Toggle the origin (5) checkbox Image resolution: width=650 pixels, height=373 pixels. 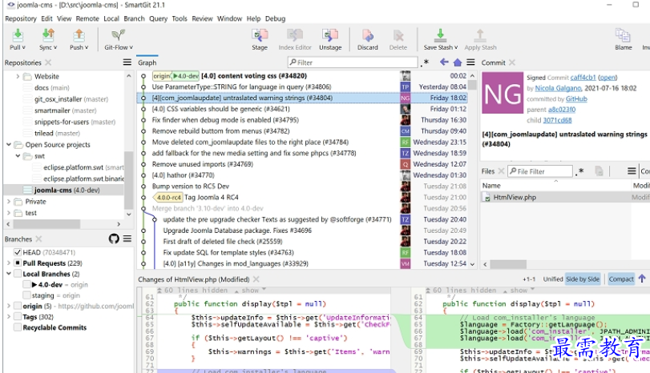(18, 306)
